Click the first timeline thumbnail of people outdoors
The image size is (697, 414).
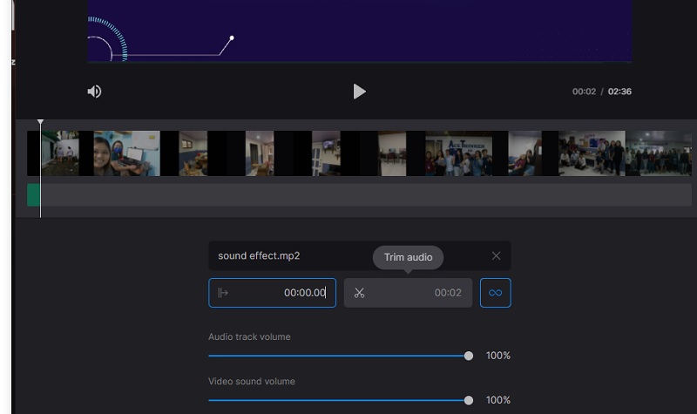click(60, 153)
